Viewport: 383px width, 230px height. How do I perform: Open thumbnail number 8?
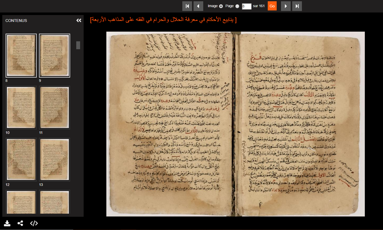(21, 56)
